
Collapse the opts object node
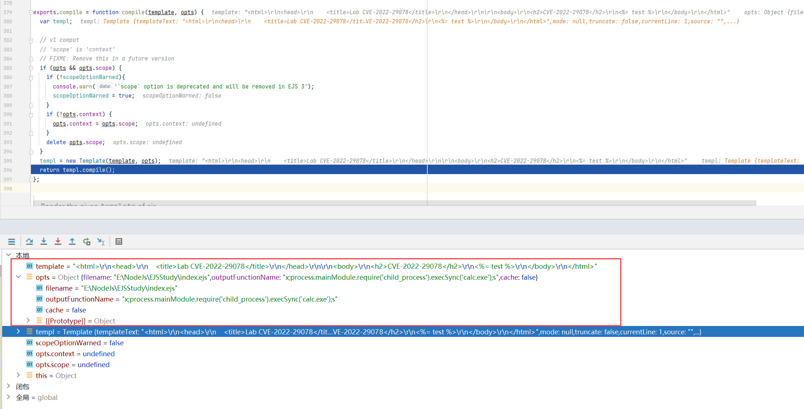tap(18, 277)
